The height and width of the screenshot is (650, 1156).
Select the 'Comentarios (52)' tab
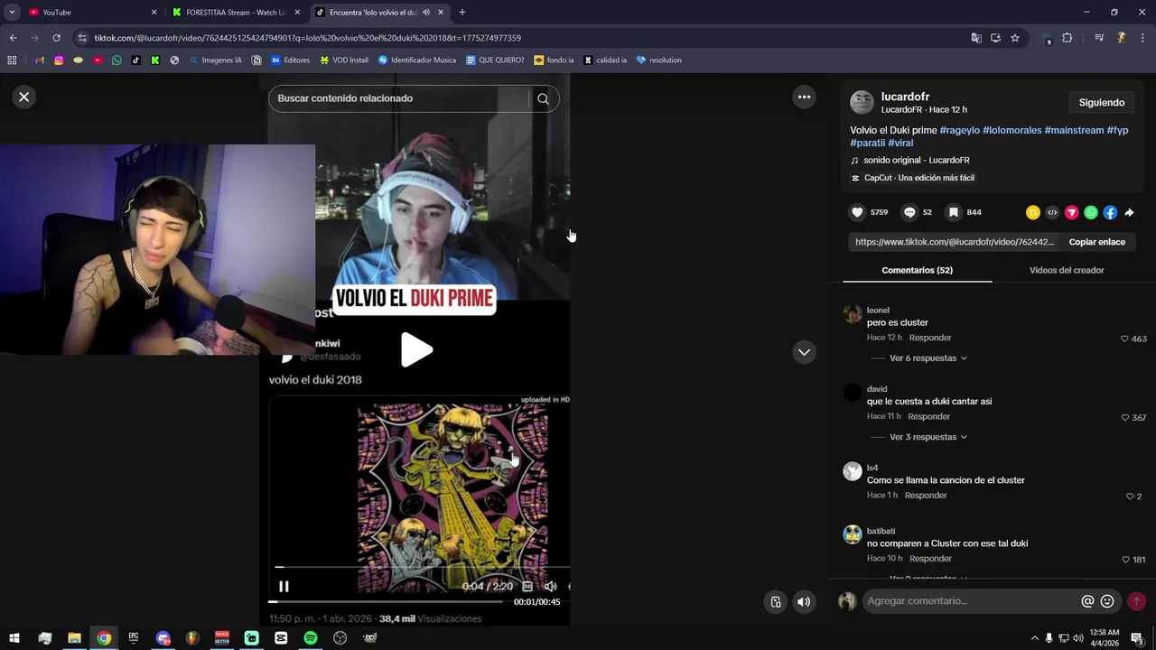click(x=917, y=270)
